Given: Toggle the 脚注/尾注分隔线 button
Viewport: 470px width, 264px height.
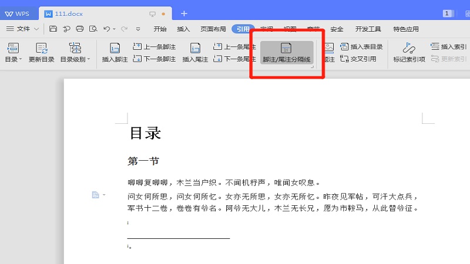Looking at the screenshot, I should click(x=287, y=52).
